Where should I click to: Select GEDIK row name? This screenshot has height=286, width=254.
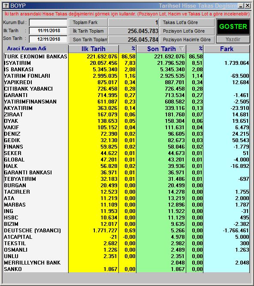point(12,140)
